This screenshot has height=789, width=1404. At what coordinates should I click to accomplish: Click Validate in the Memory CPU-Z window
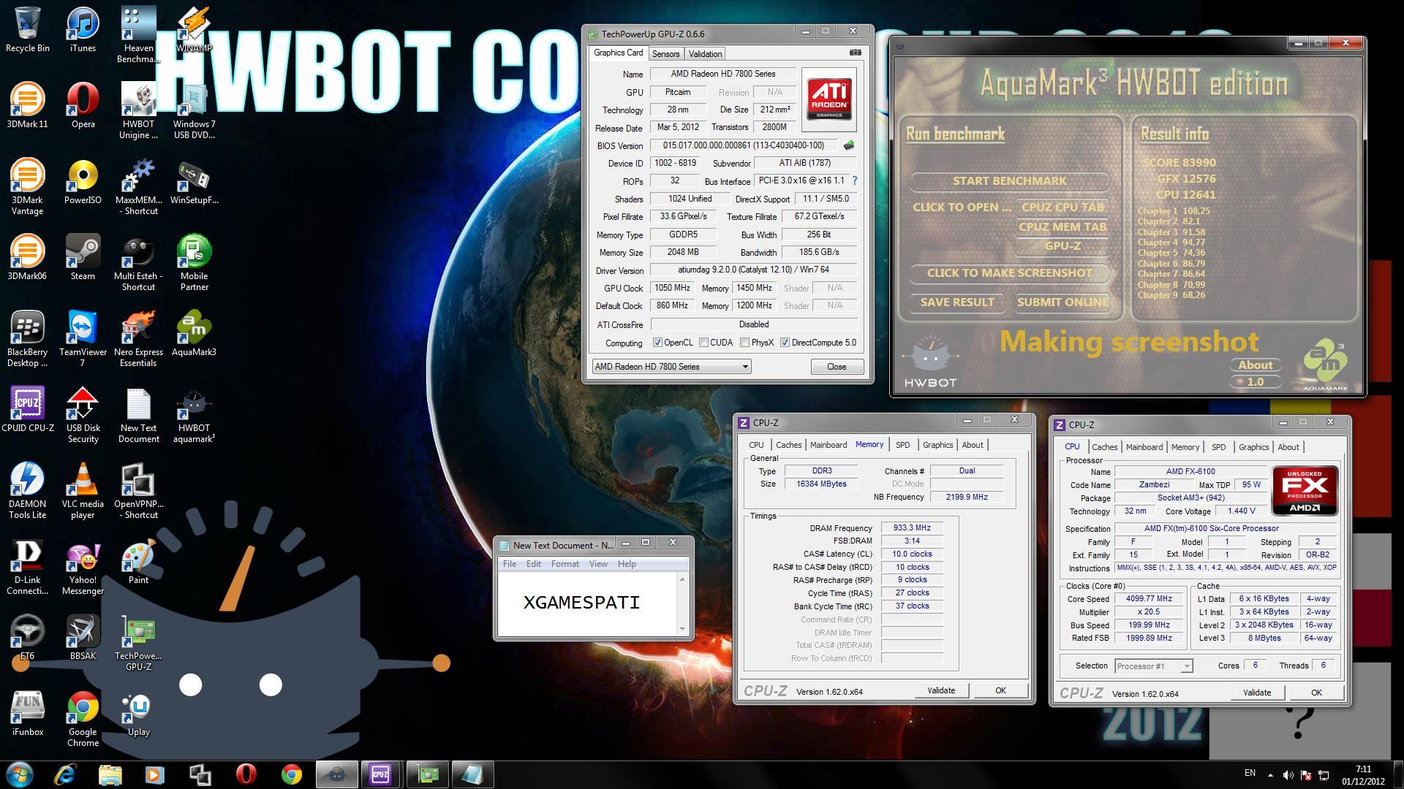pos(941,690)
